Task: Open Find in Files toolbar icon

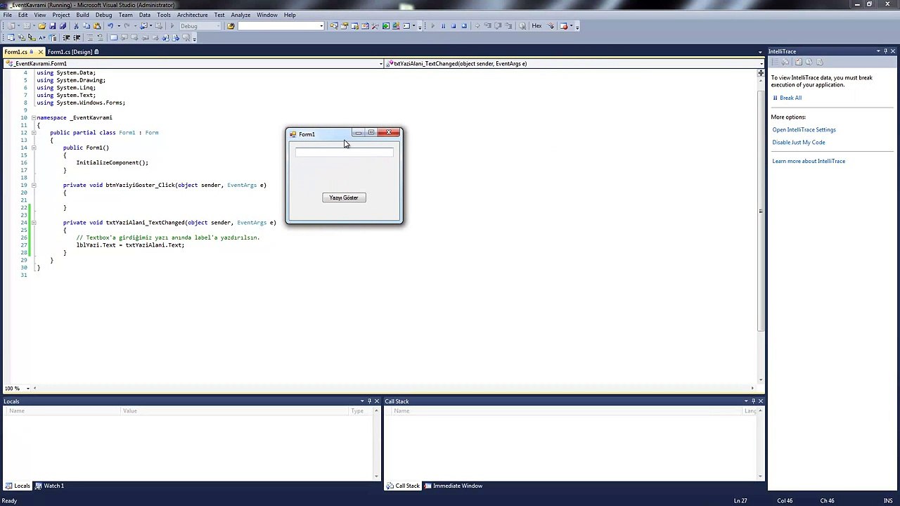Action: [230, 26]
